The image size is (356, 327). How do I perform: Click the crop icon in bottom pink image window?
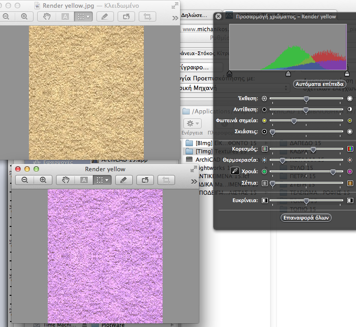coord(166,180)
